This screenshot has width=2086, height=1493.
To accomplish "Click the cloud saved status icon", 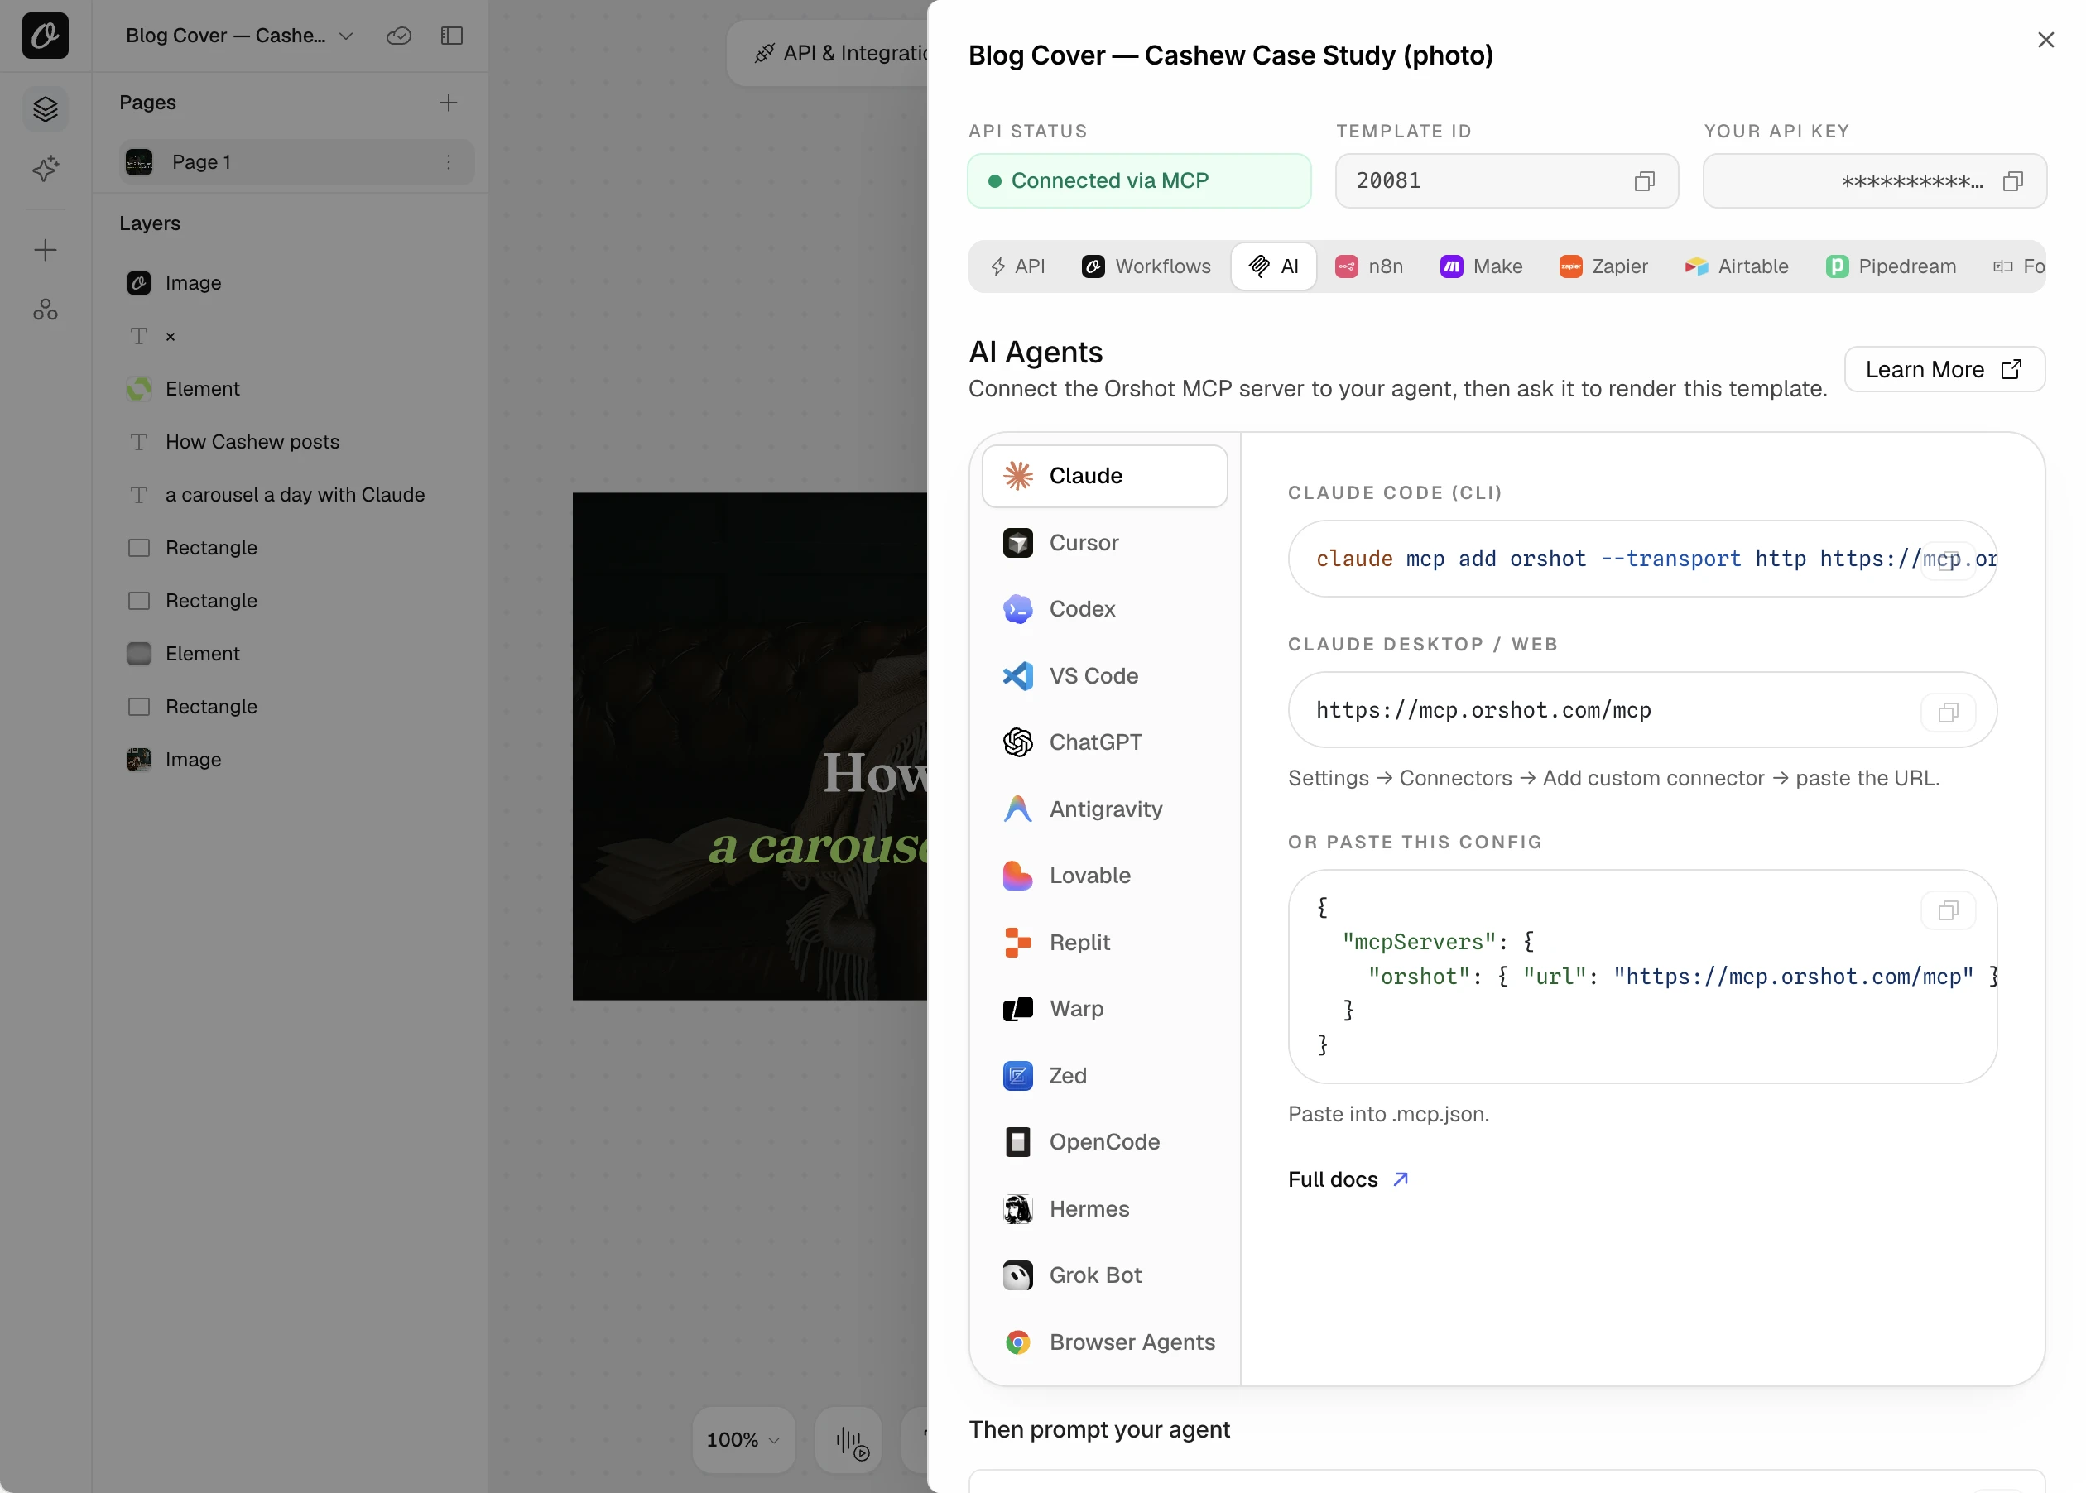I will pyautogui.click(x=398, y=36).
